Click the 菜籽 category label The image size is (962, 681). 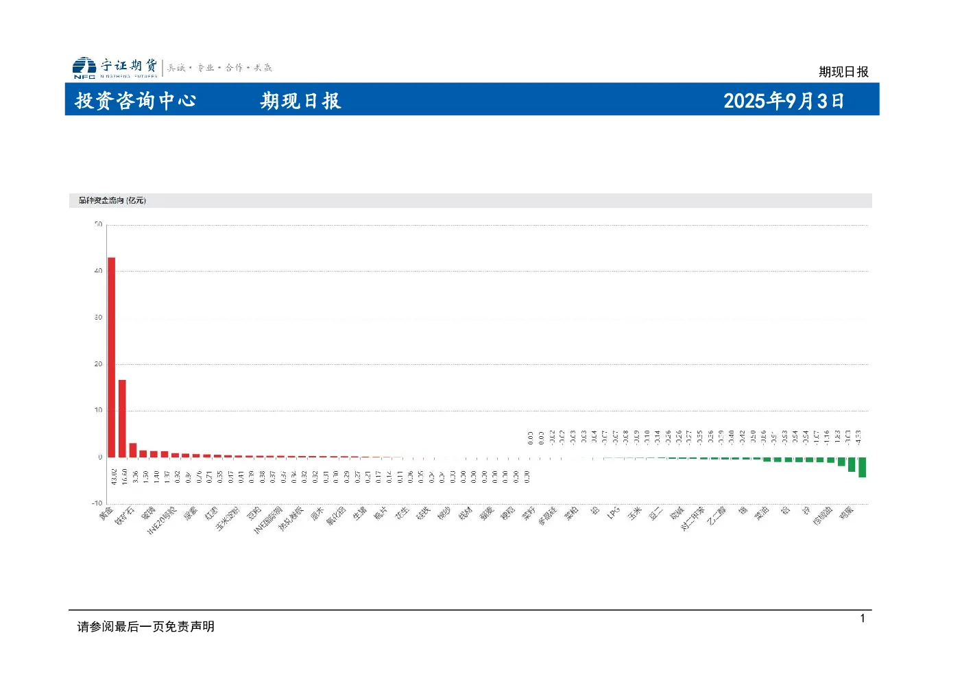tap(529, 514)
